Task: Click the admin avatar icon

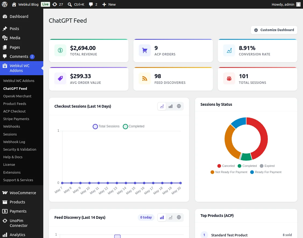Action: [x=298, y=4]
